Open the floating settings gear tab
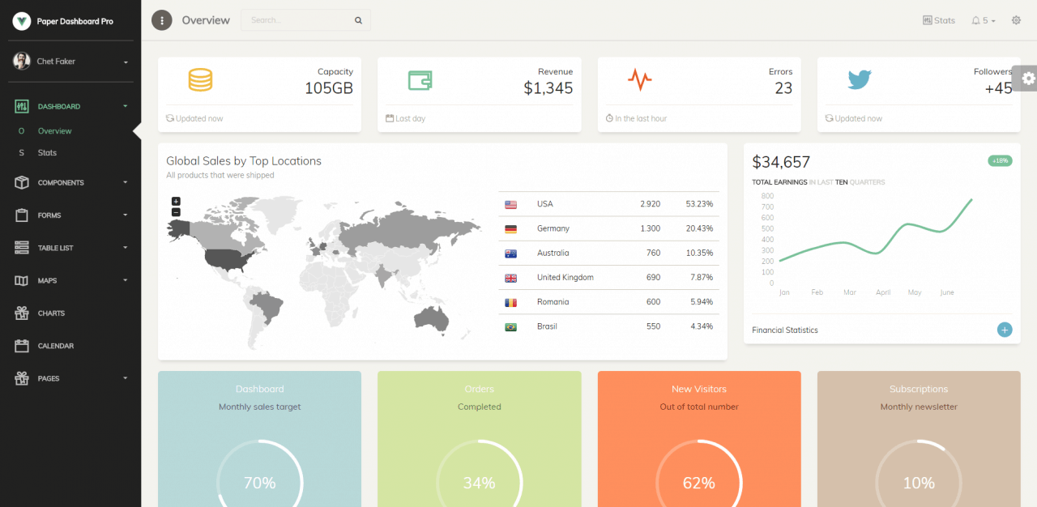Viewport: 1037px width, 507px height. click(x=1026, y=78)
